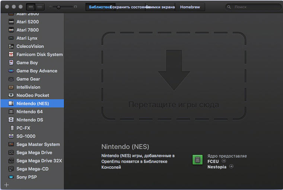Click the PC-FX label
This screenshot has width=283, height=190.
[23, 128]
